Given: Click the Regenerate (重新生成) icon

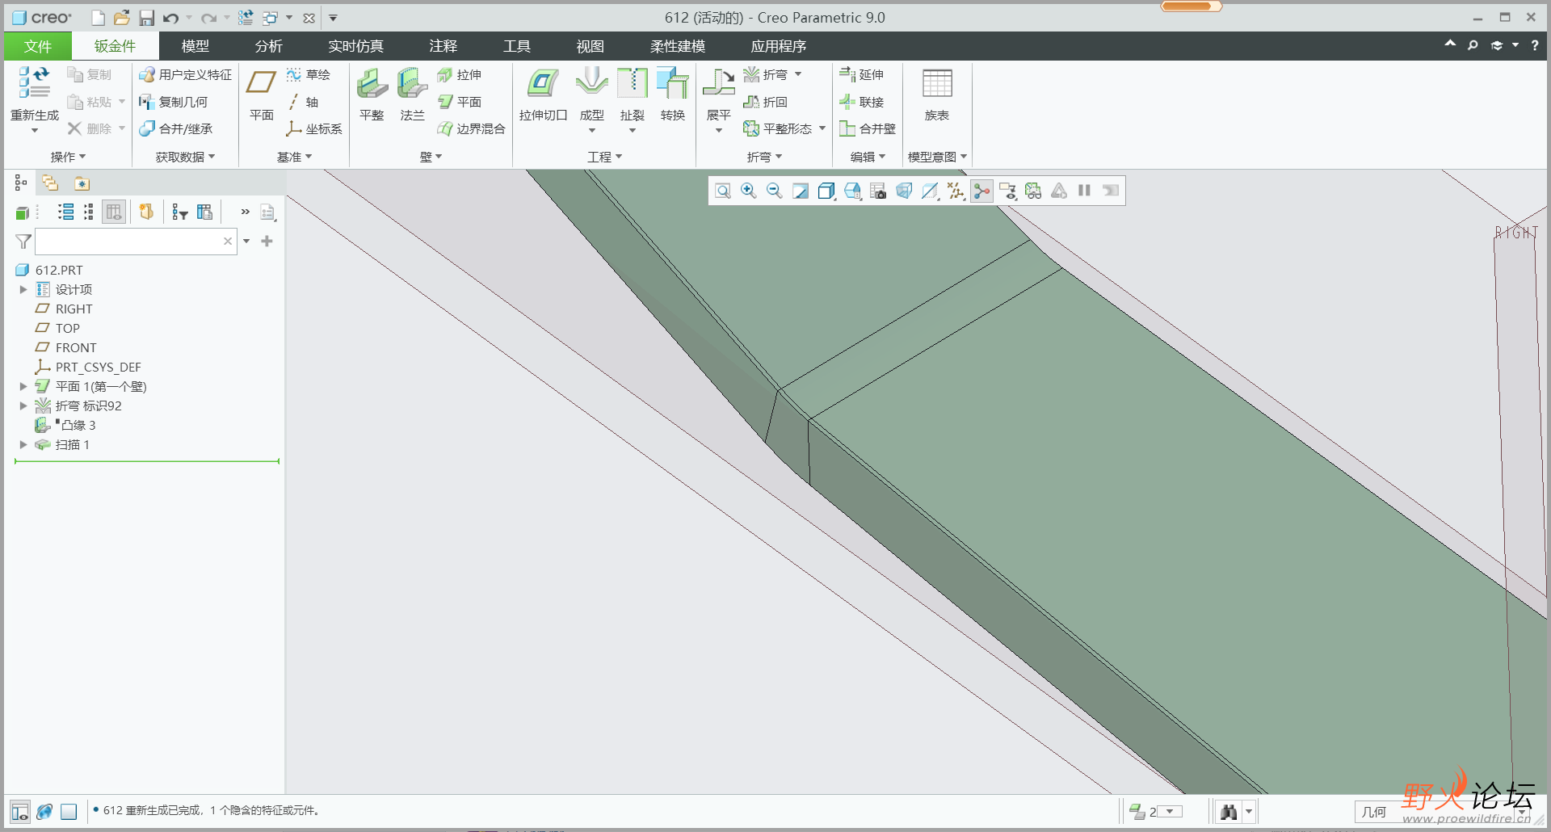Looking at the screenshot, I should (x=34, y=83).
